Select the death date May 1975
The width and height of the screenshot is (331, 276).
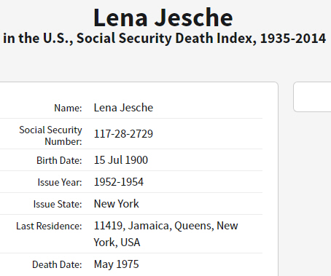click(117, 264)
